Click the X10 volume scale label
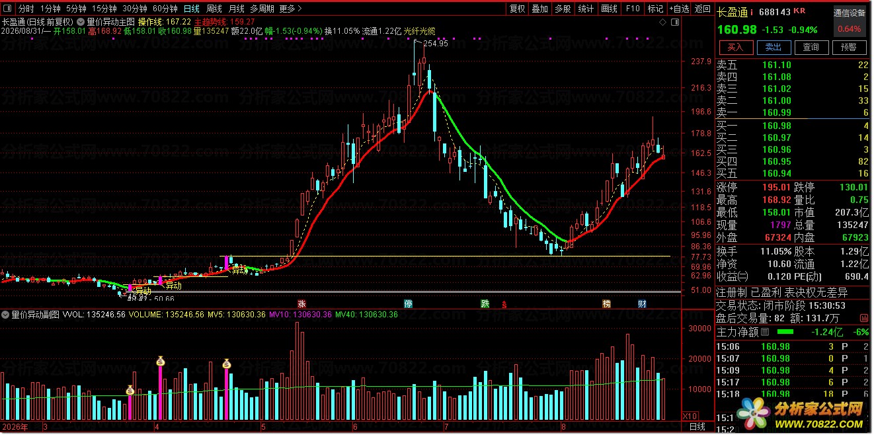874x435 pixels. [689, 415]
